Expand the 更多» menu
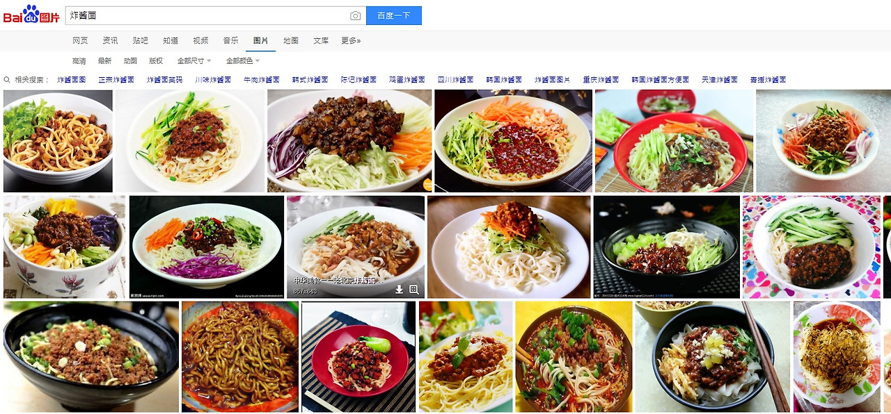The height and width of the screenshot is (414, 891). pyautogui.click(x=351, y=41)
